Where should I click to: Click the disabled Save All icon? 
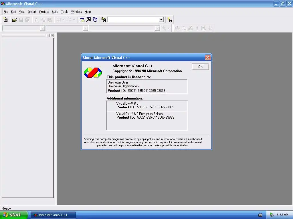click(x=27, y=20)
